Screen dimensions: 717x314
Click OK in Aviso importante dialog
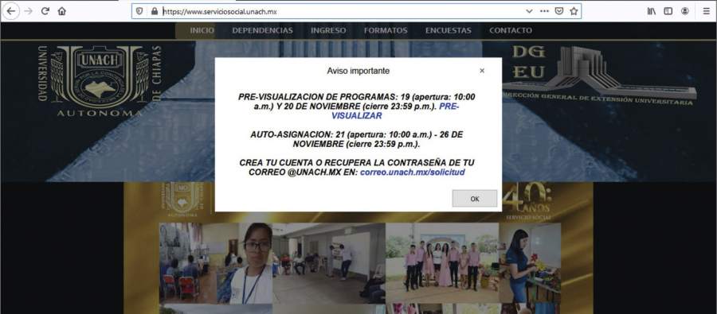[x=475, y=199]
